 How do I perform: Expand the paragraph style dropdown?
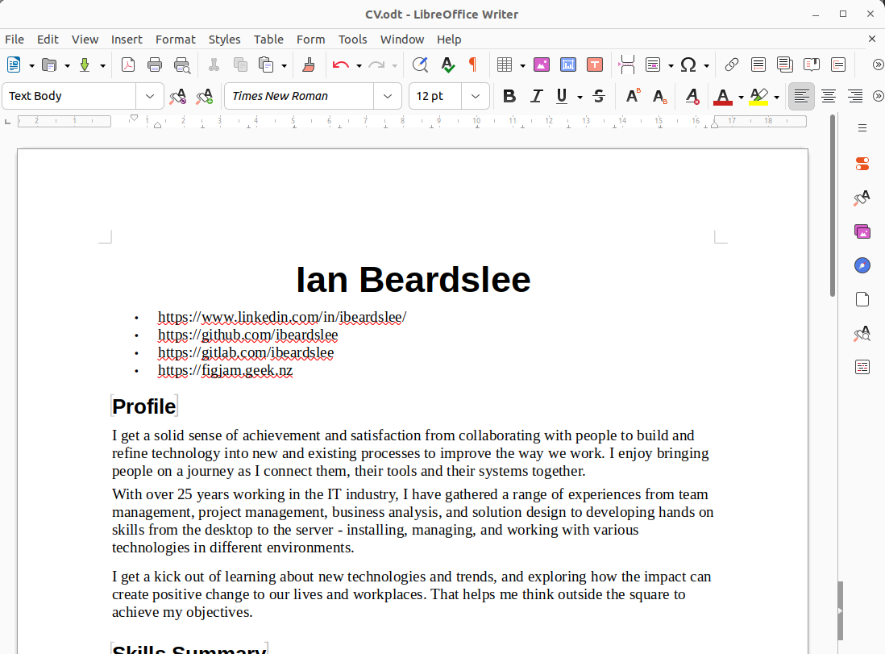click(x=149, y=95)
